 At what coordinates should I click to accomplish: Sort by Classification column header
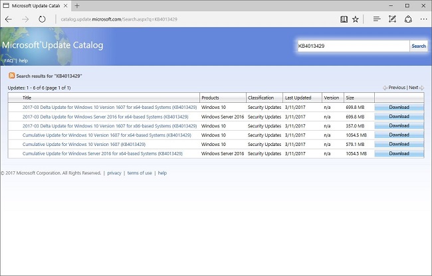[261, 98]
